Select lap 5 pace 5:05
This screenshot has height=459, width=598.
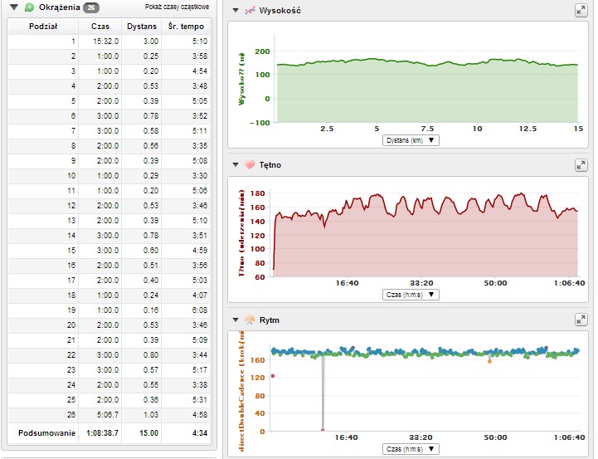click(x=200, y=100)
